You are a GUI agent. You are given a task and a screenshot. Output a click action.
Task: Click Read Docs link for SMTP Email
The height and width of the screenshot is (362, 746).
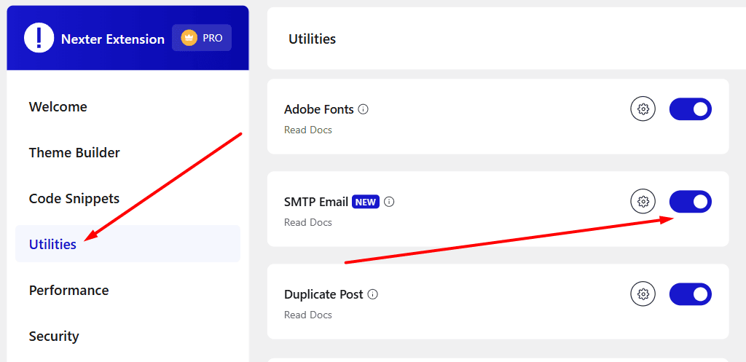(x=307, y=222)
